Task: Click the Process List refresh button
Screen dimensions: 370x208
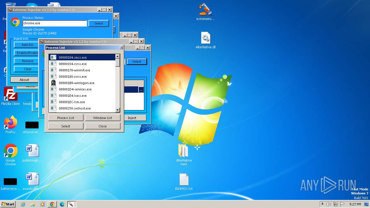Action: click(x=66, y=118)
